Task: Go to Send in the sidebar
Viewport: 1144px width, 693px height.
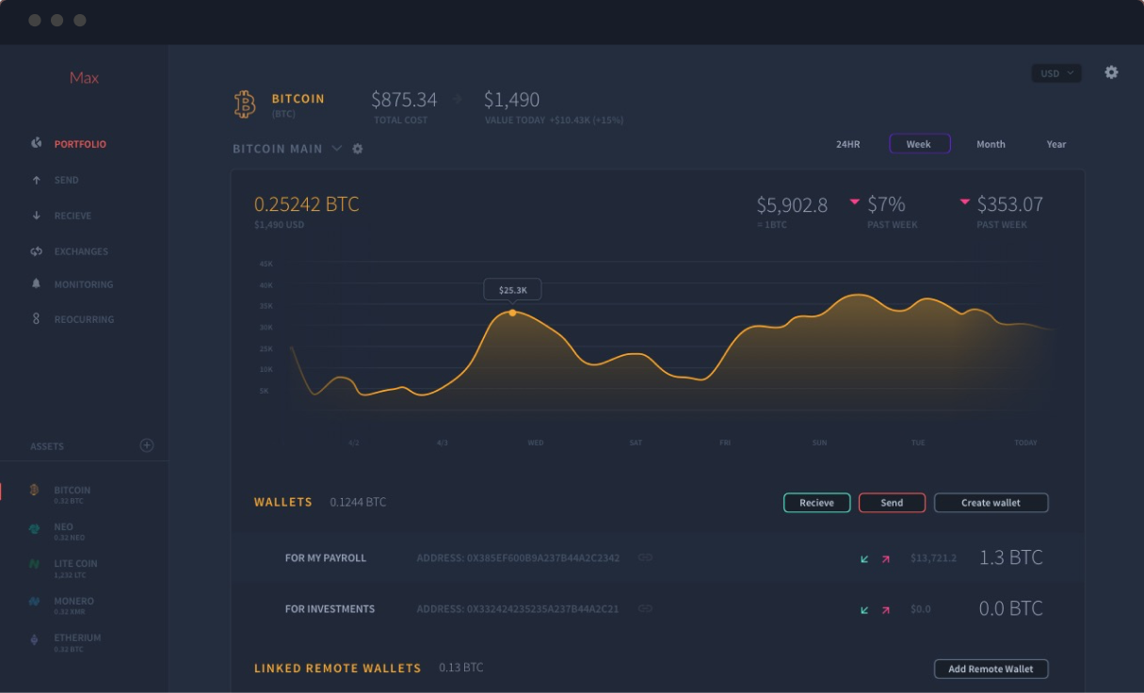Action: pos(66,180)
